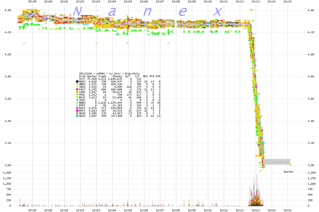Screen dimensions: 319x212
Task: Click the '1,500' volume label on the right axis
Action: point(312,173)
